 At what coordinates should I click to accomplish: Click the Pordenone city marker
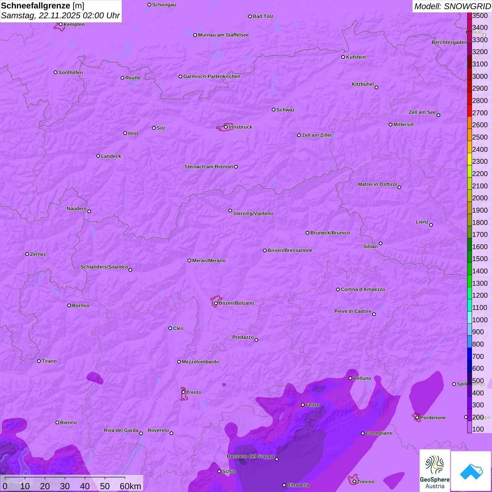tap(417, 417)
